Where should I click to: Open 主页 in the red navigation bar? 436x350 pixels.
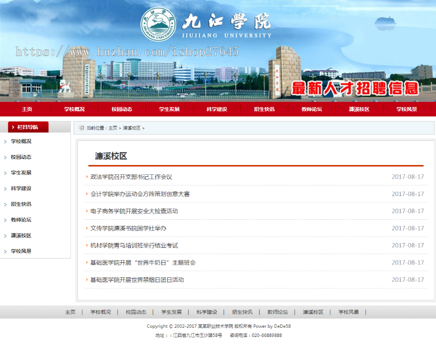pos(27,109)
